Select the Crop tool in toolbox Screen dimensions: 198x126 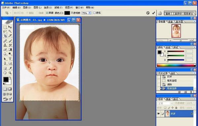[5, 36]
